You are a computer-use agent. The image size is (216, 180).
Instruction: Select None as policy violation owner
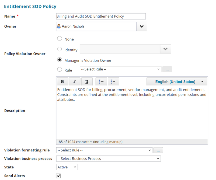[x=60, y=39]
